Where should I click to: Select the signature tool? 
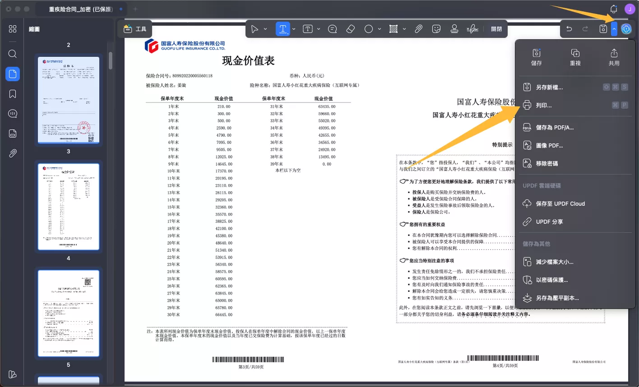pyautogui.click(x=472, y=29)
